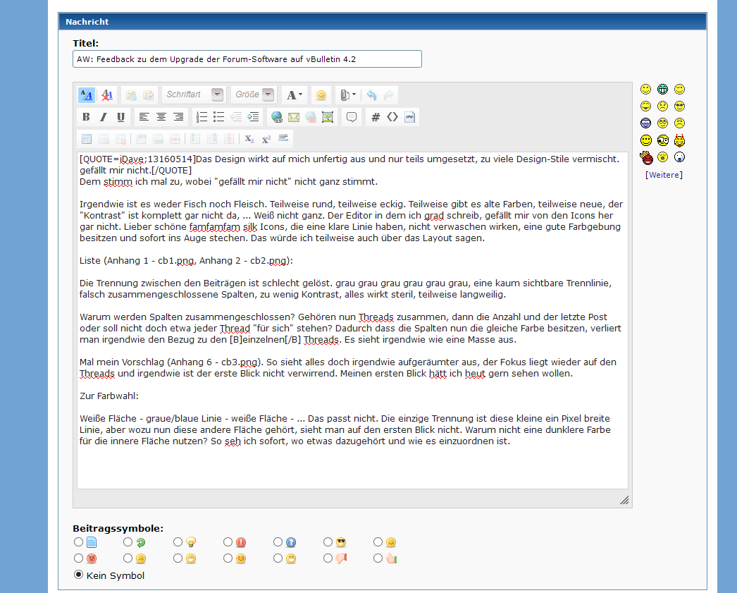The height and width of the screenshot is (593, 737).
Task: Center align the text
Action: pyautogui.click(x=161, y=117)
